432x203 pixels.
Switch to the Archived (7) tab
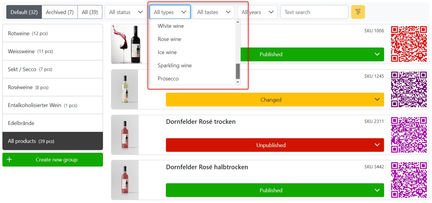click(59, 12)
